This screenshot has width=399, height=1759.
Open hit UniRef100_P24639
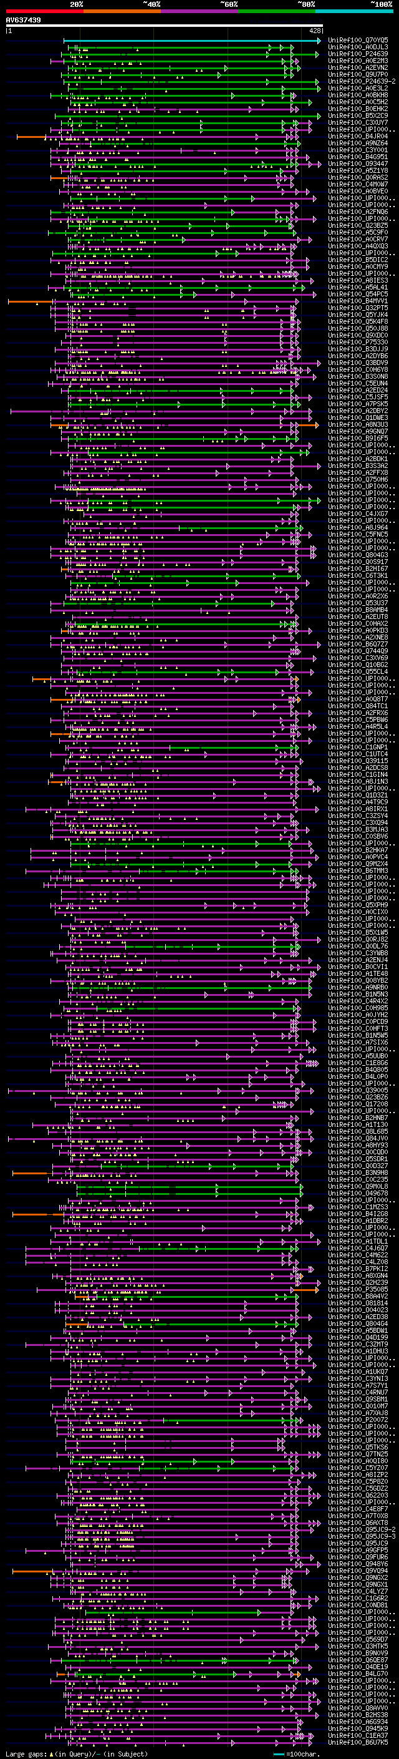(x=358, y=54)
